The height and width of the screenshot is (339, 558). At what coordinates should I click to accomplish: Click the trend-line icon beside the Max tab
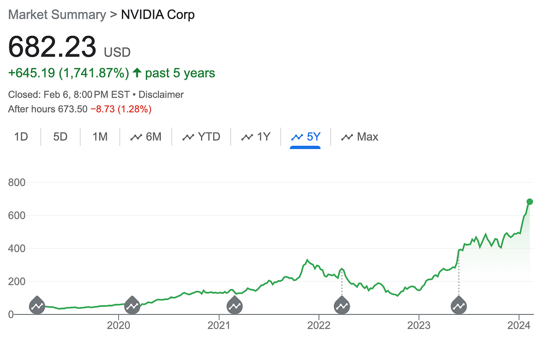[x=347, y=137]
